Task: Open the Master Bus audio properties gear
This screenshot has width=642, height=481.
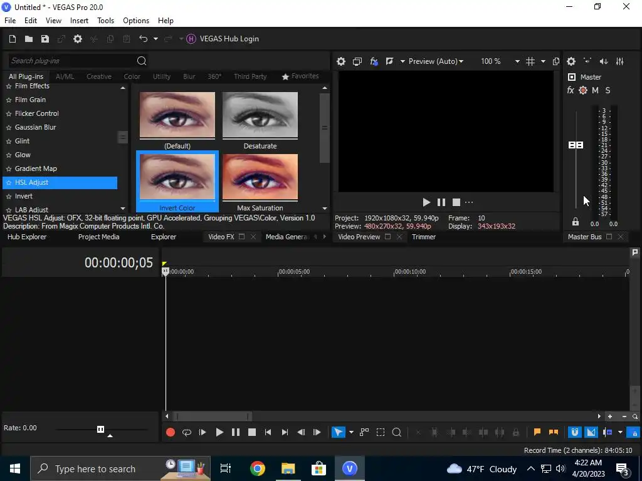Action: pyautogui.click(x=571, y=61)
